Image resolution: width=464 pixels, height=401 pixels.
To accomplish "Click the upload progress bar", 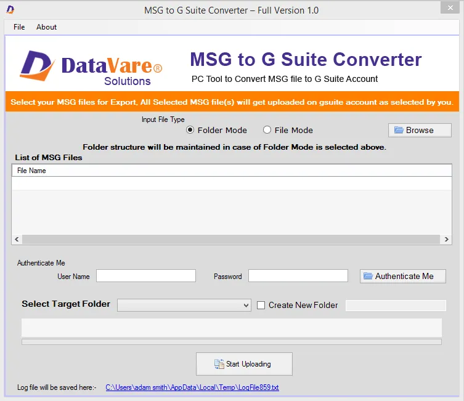I will coord(232,342).
